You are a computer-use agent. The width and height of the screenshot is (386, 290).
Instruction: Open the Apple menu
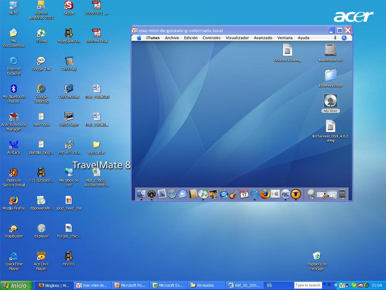coord(139,38)
